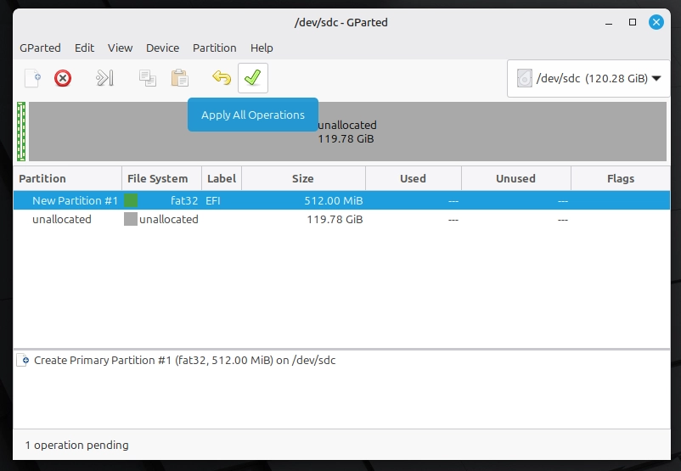681x471 pixels.
Task: Open the GParted menu
Action: click(40, 48)
